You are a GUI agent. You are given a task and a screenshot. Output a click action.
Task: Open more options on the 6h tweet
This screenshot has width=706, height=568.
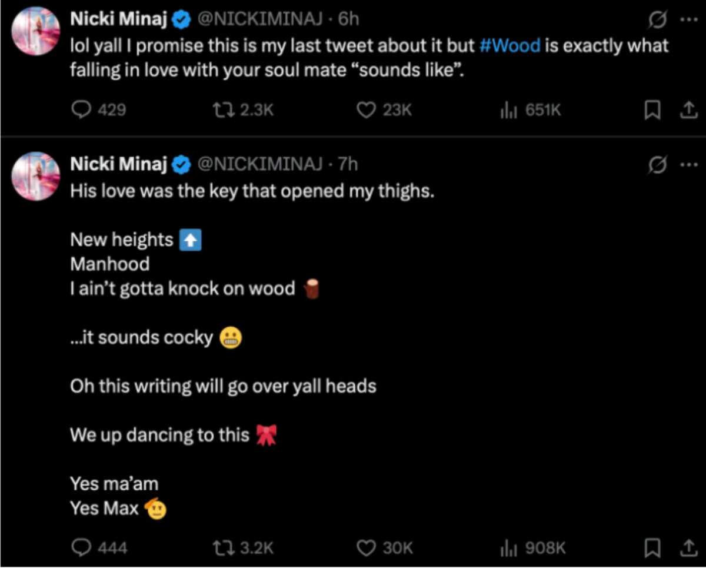click(687, 19)
